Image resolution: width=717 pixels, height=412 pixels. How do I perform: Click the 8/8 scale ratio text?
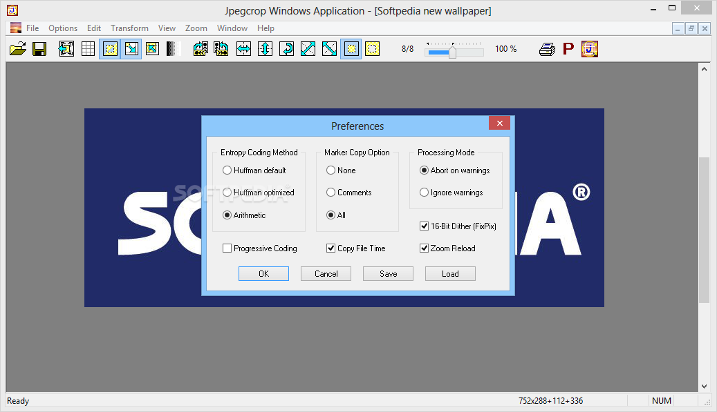click(407, 49)
